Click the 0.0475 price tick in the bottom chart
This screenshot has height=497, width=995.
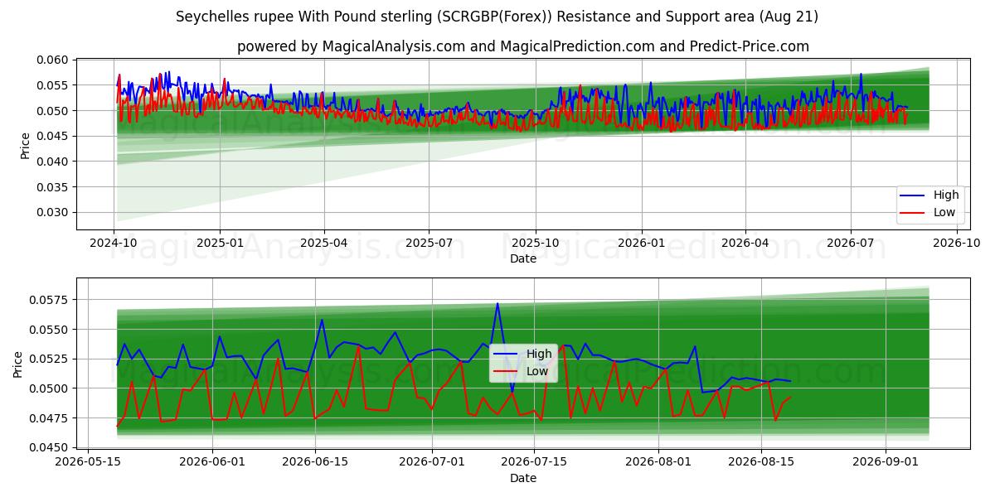coord(49,417)
